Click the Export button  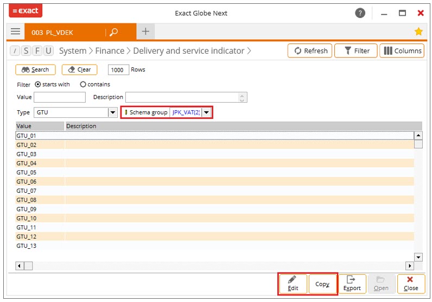(352, 284)
